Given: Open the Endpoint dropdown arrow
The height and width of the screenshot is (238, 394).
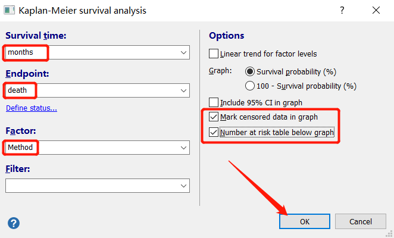Looking at the screenshot, I should [183, 90].
